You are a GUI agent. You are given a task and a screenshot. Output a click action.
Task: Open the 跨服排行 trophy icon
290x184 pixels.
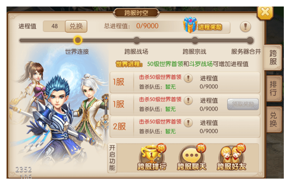152,157
